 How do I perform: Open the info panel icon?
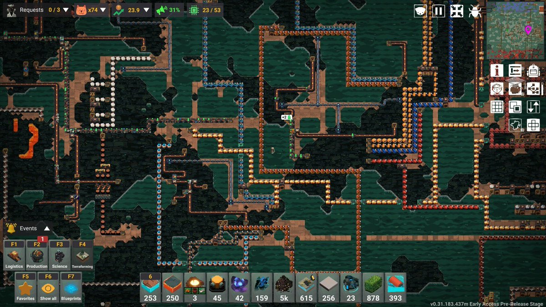pyautogui.click(x=497, y=70)
